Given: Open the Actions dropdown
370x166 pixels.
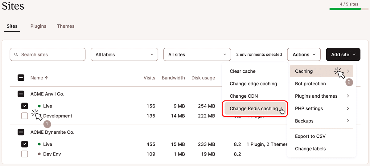Looking at the screenshot, I should [304, 55].
